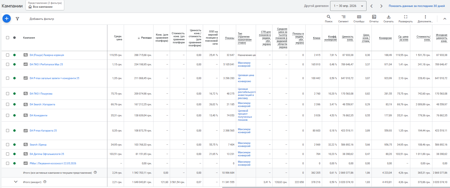The image size is (450, 188).
Task: Open status dot of DA ПКО | Perfomance Max 25
Action: coord(14,65)
